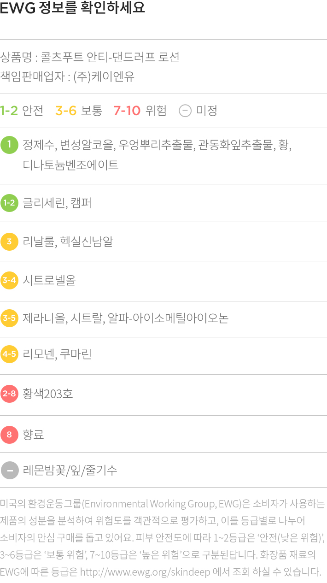
Task: Click the red 2-8 grade badge
Action: tap(9, 394)
